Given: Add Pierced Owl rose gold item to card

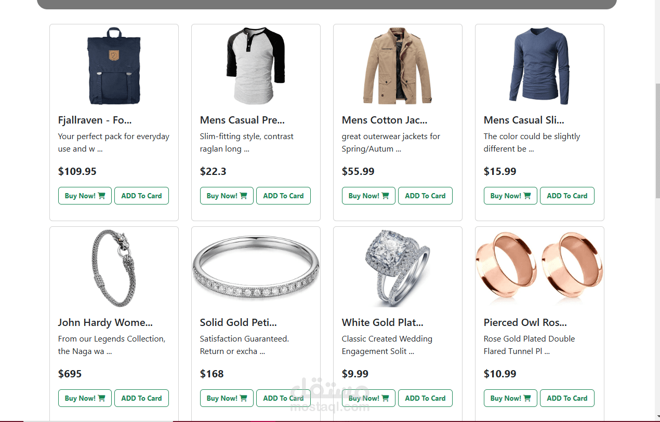Looking at the screenshot, I should [x=567, y=398].
